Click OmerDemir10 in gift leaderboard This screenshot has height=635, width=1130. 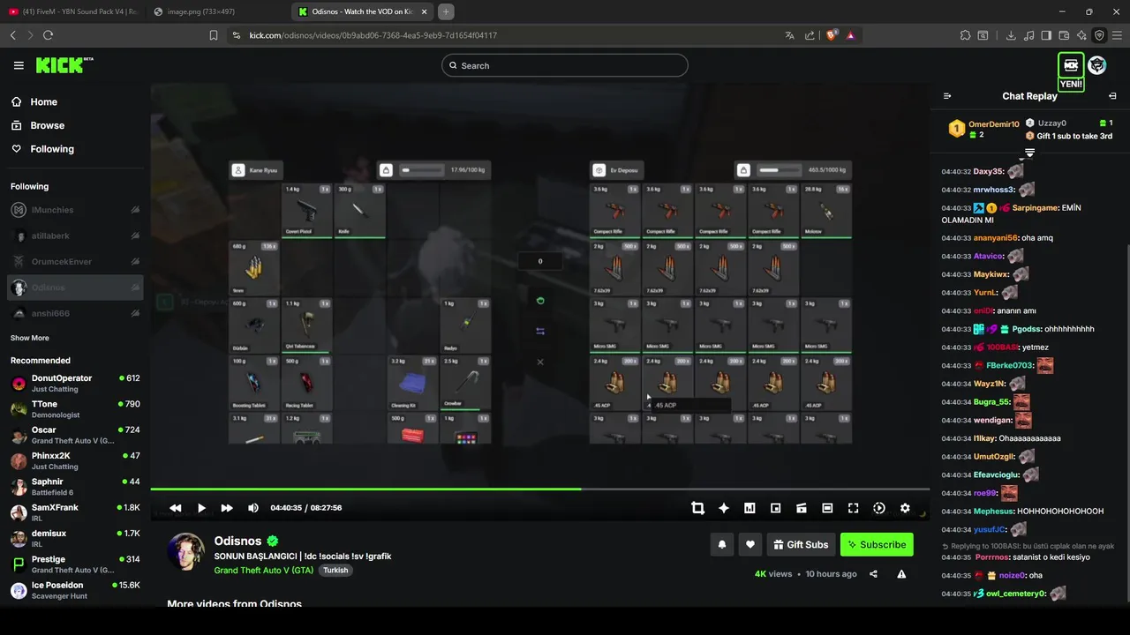click(994, 124)
